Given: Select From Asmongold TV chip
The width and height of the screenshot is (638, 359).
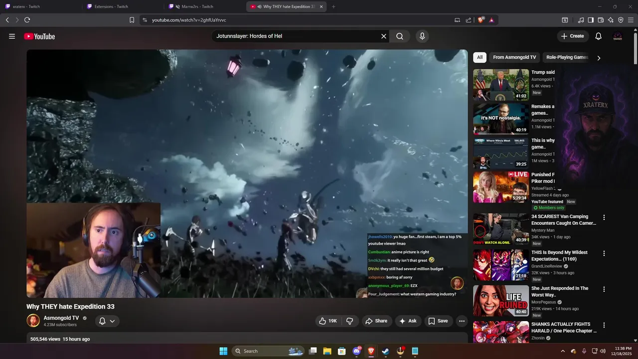Looking at the screenshot, I should (514, 57).
